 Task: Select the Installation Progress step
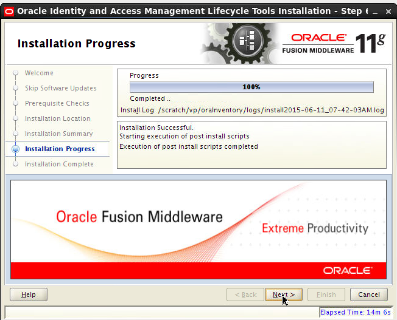pyautogui.click(x=60, y=149)
